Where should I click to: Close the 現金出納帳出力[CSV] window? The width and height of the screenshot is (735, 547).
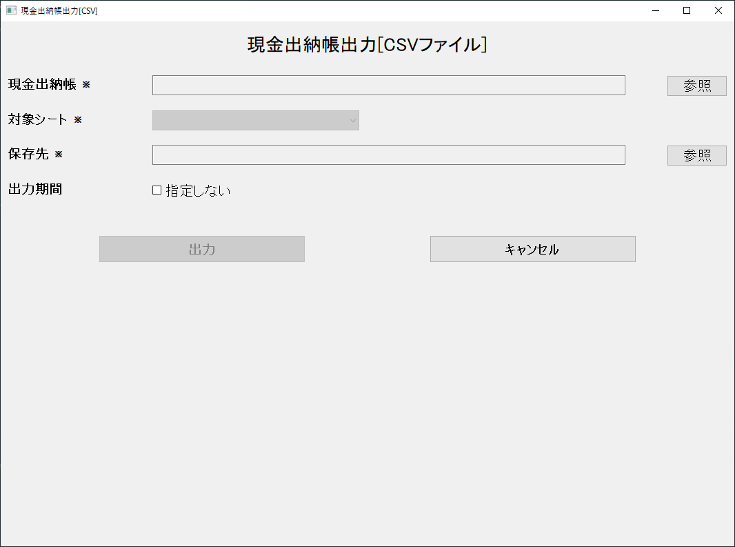click(718, 10)
